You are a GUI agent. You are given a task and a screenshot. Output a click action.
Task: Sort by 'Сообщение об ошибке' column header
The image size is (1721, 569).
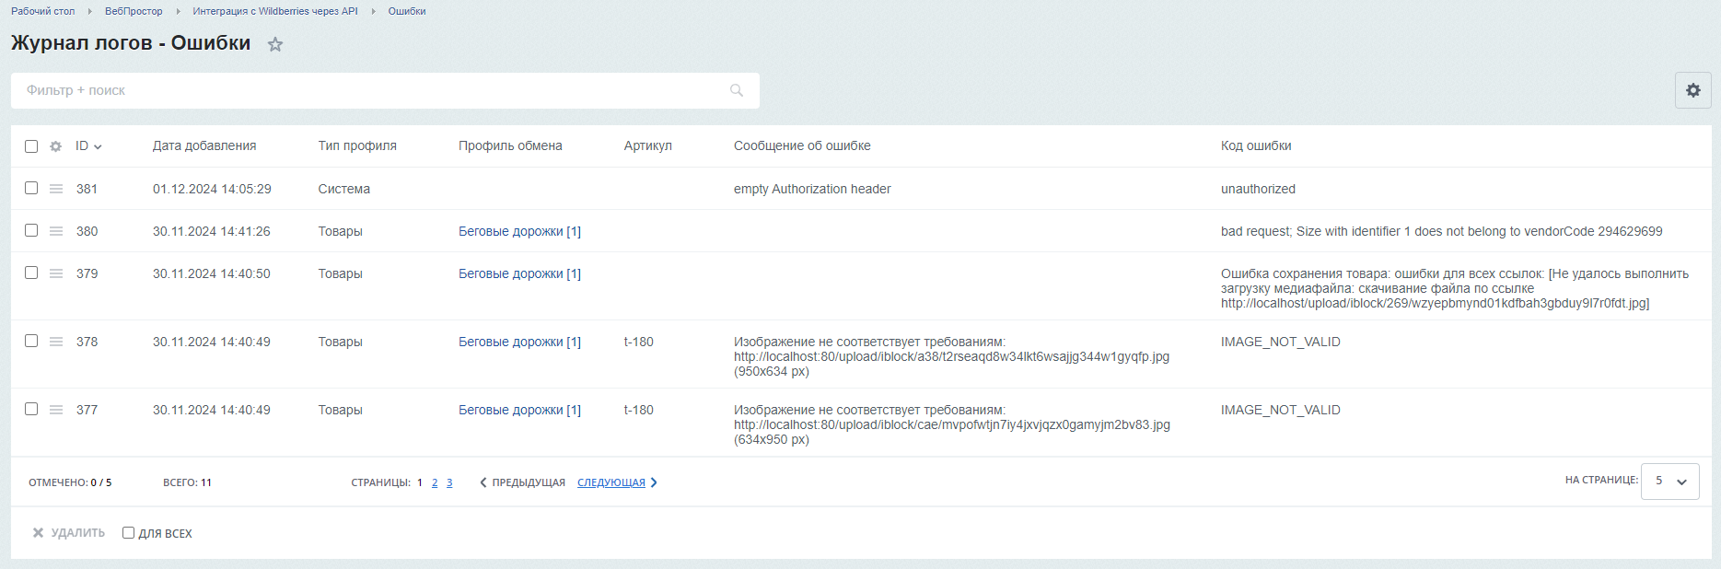pyautogui.click(x=802, y=145)
